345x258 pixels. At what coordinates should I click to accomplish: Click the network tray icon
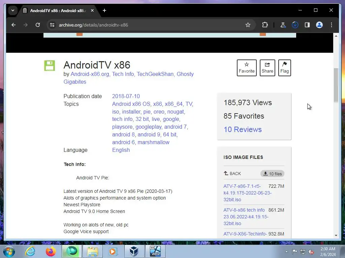click(303, 252)
